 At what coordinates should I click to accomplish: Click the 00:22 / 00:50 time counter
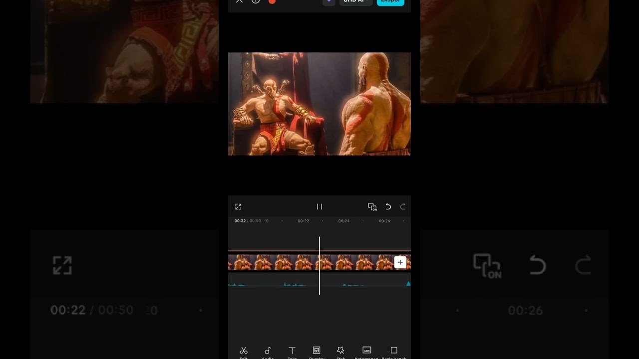click(248, 221)
